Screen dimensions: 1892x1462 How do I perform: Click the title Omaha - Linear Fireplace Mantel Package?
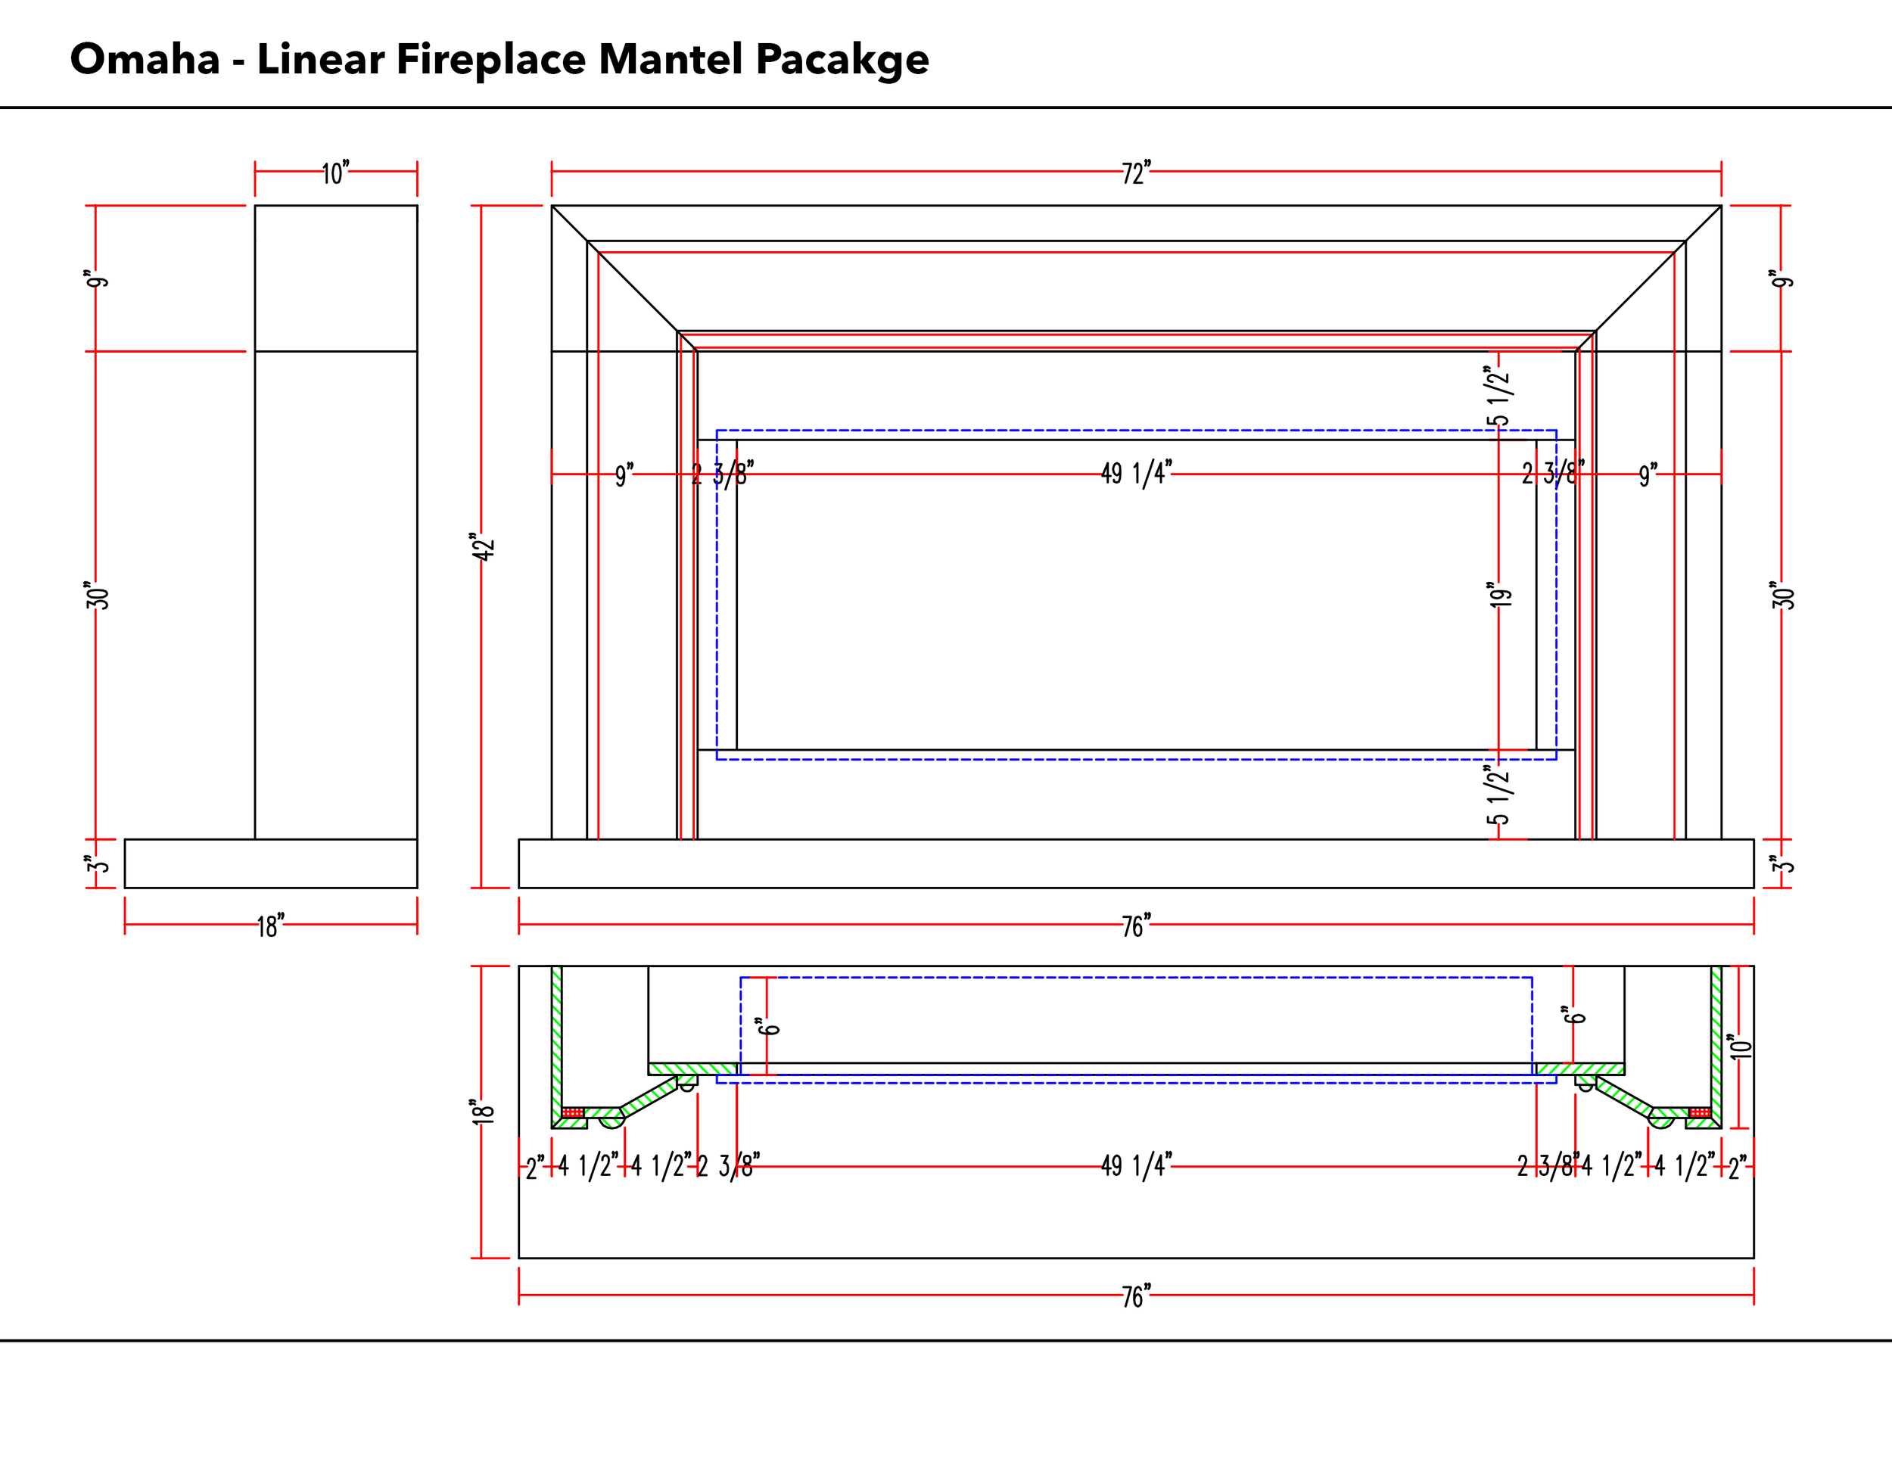point(499,59)
